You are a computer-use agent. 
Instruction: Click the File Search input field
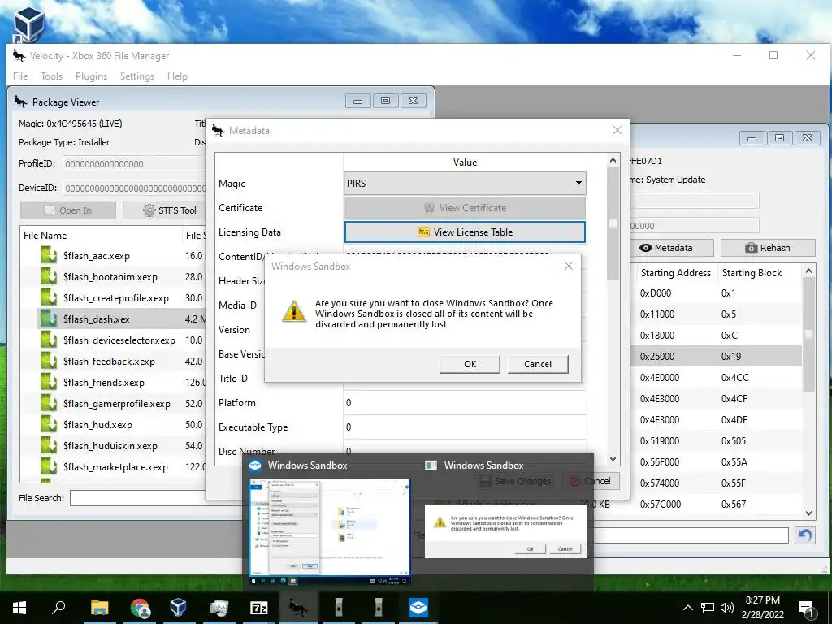click(x=138, y=498)
